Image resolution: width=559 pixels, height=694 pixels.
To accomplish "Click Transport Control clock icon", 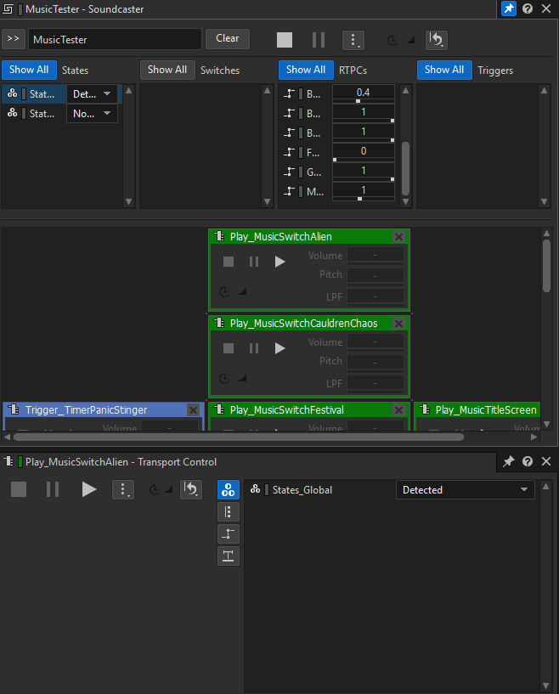I will point(155,490).
